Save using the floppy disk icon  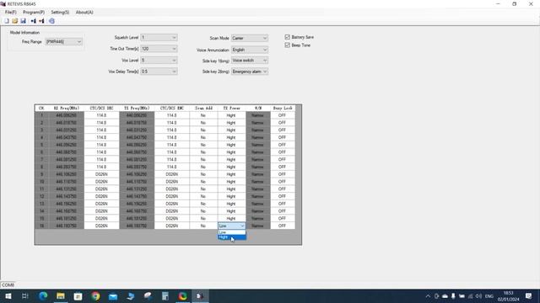click(23, 21)
